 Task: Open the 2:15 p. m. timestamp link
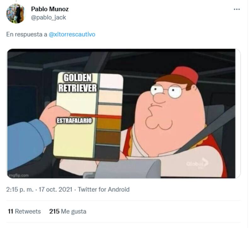[x=20, y=190]
